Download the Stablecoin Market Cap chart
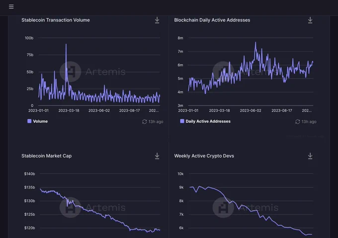This screenshot has width=338, height=238. point(157,156)
